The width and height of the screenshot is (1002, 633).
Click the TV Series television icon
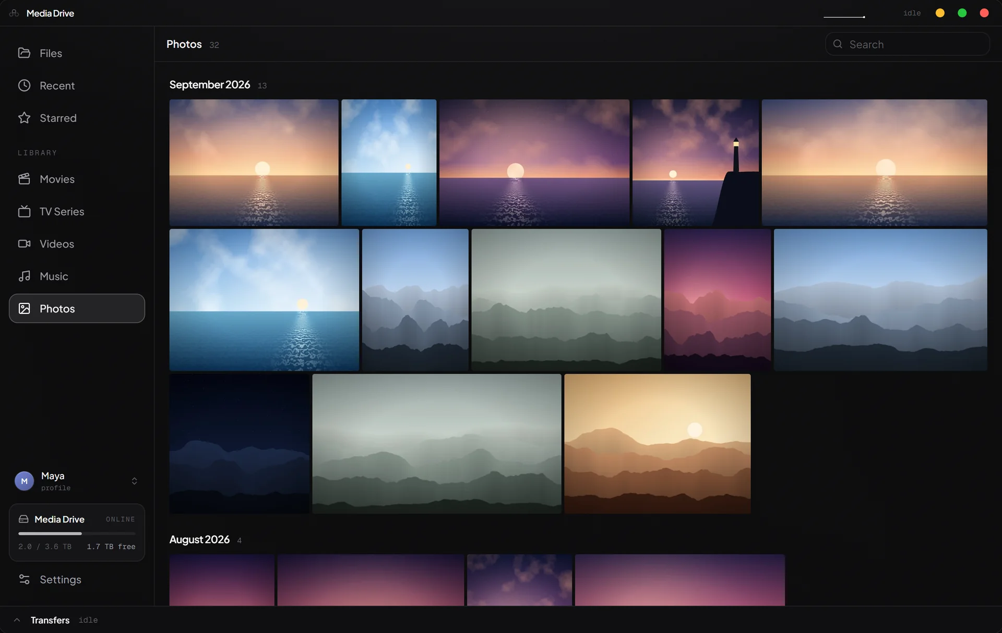tap(24, 211)
